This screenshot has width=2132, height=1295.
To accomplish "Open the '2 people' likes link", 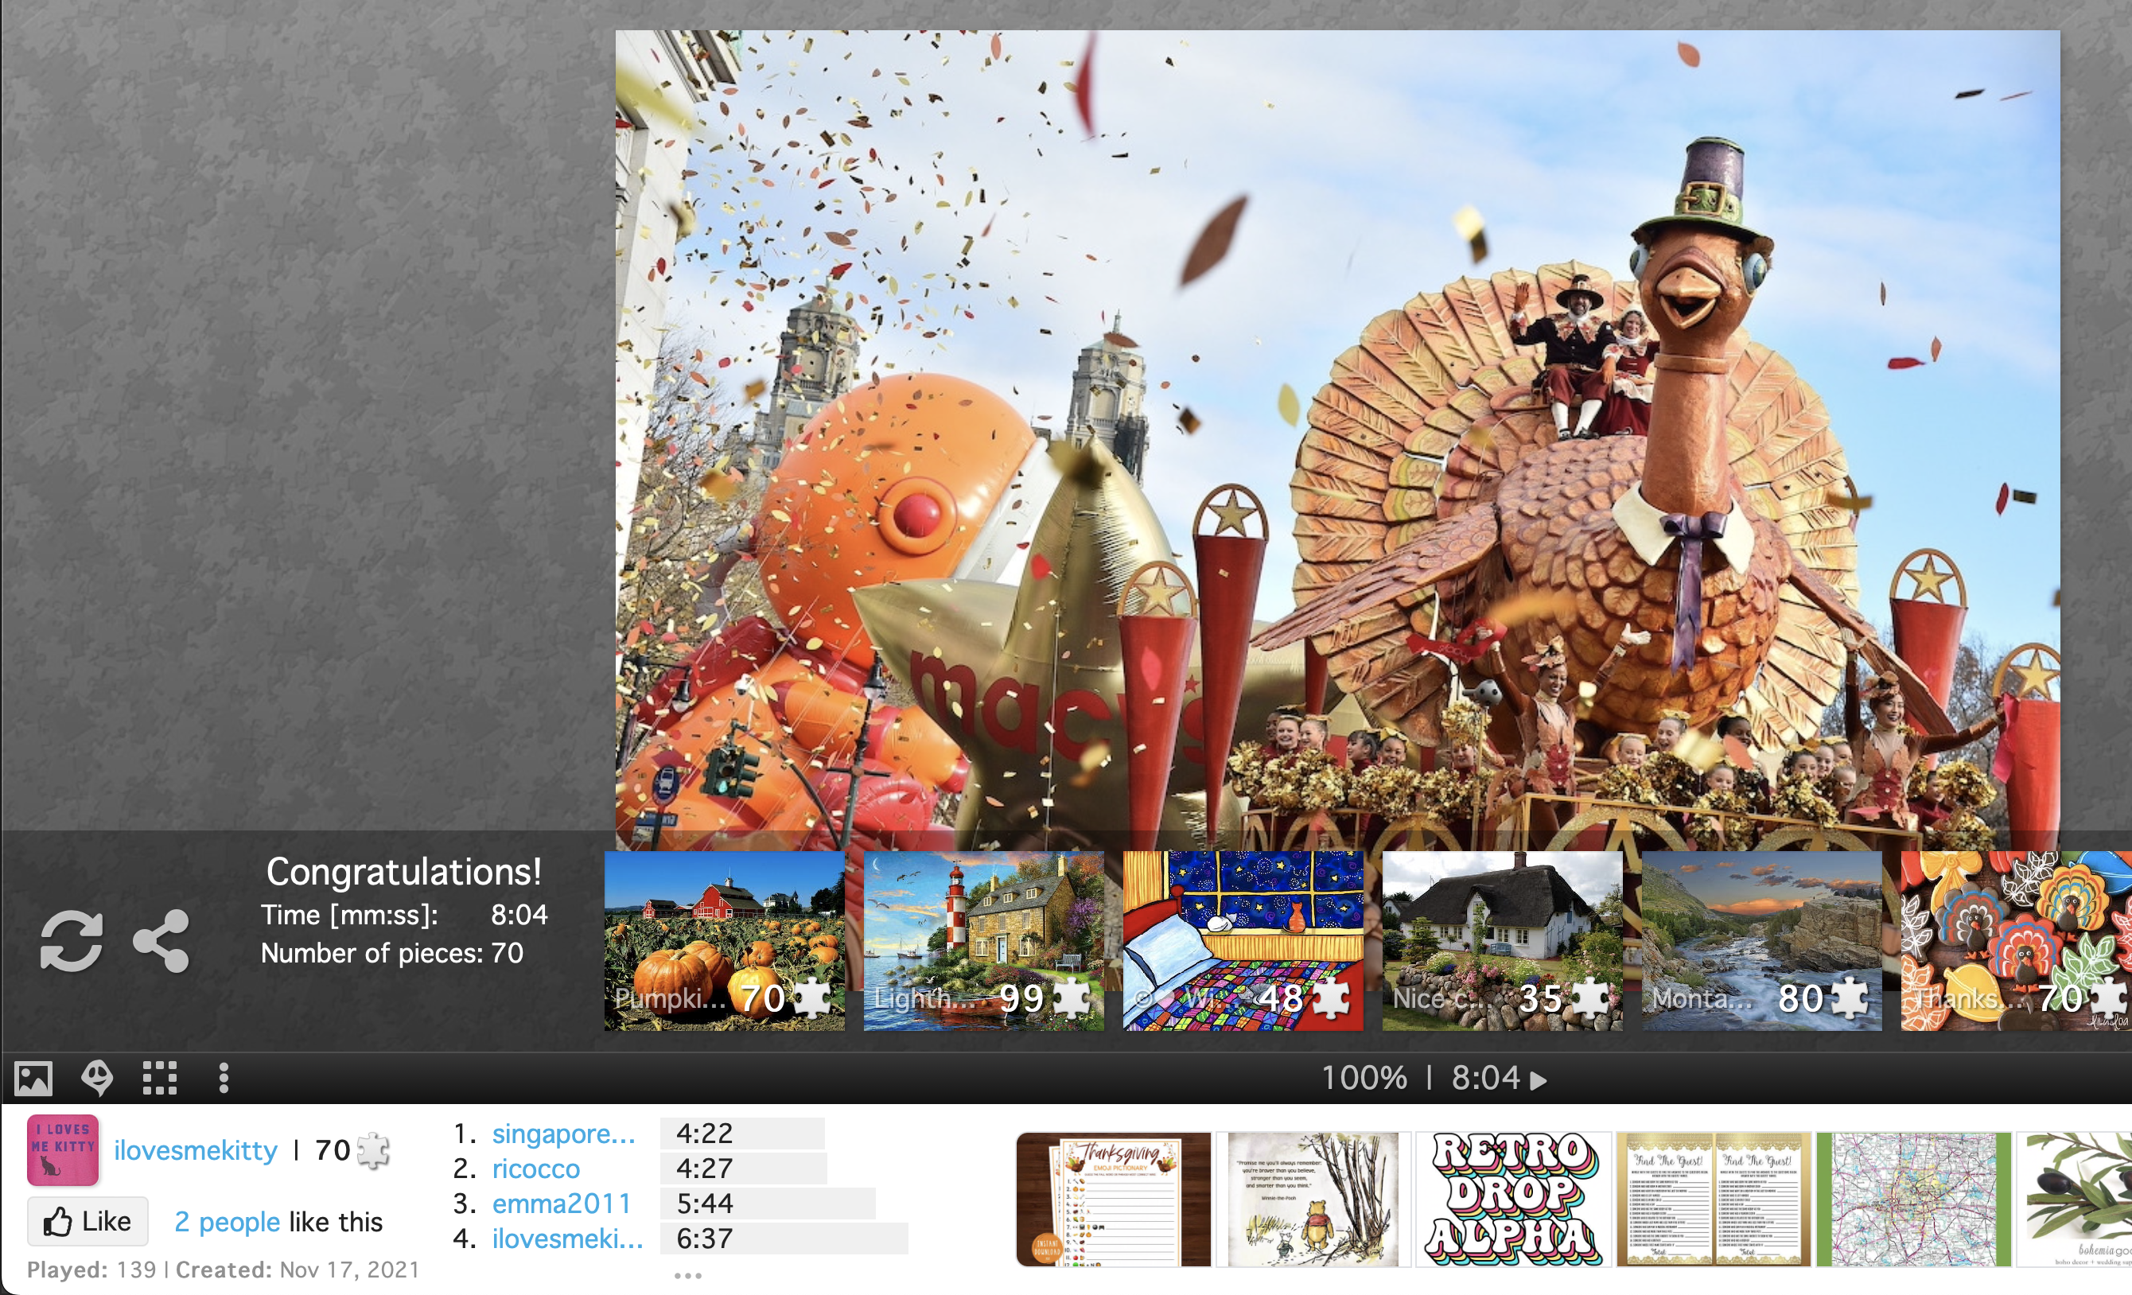I will coord(228,1222).
